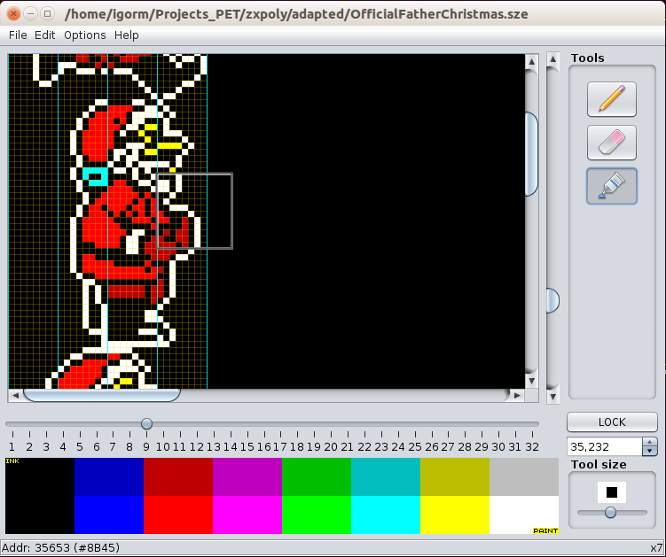
Task: Click the tool size preview square
Action: pos(612,492)
